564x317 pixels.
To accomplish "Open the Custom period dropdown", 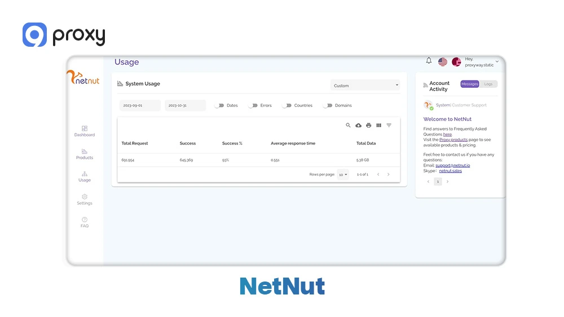I will 365,86.
